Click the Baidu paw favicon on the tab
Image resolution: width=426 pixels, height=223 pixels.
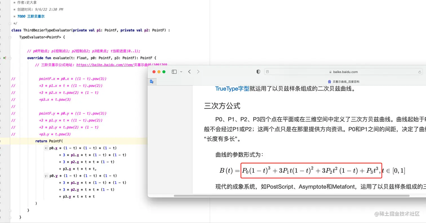[330, 82]
